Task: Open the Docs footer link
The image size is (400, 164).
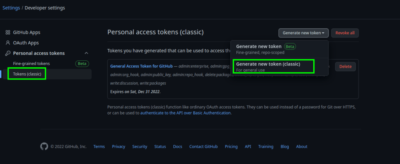Action: (x=178, y=146)
